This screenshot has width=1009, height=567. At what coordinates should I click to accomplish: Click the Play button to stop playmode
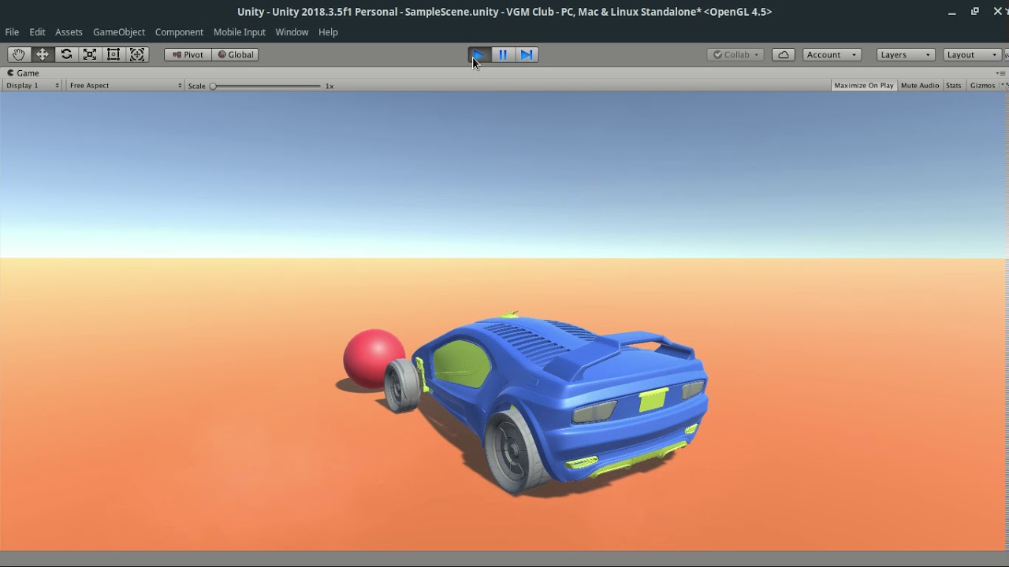point(479,54)
